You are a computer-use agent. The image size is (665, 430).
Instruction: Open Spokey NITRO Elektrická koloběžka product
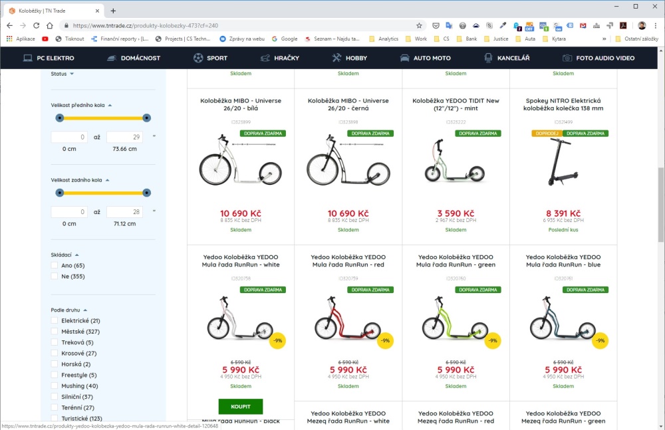(563, 104)
